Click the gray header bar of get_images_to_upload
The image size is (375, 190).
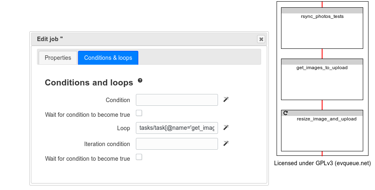(322, 62)
